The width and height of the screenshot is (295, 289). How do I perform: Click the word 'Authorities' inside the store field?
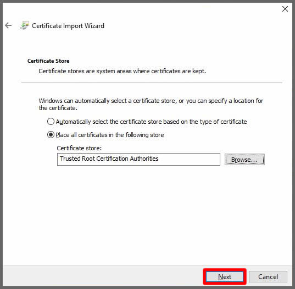click(144, 159)
